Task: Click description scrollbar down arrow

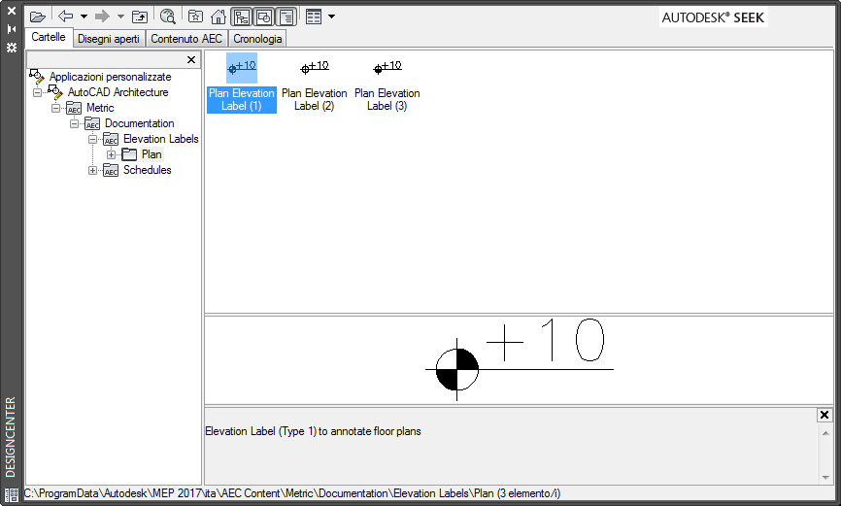Action: coord(825,477)
